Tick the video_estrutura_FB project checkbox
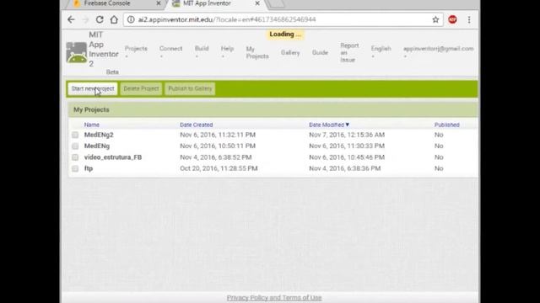The width and height of the screenshot is (540, 303). tap(75, 157)
